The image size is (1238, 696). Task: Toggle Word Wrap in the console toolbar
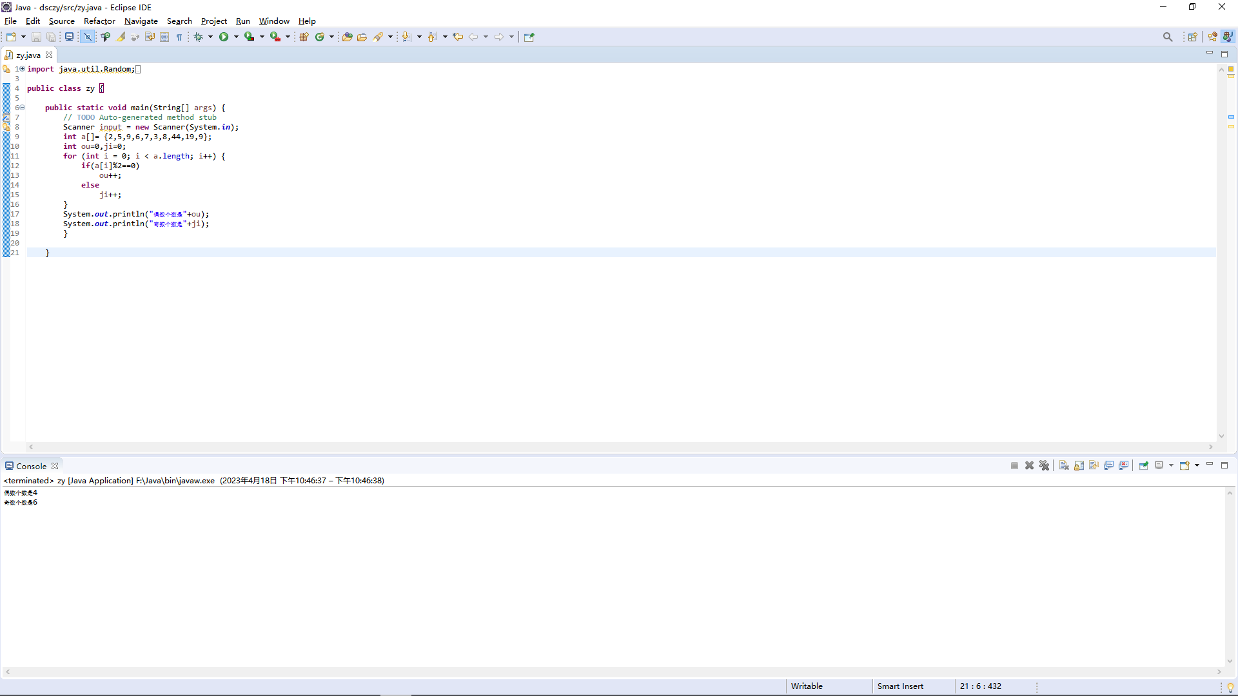(x=1094, y=465)
